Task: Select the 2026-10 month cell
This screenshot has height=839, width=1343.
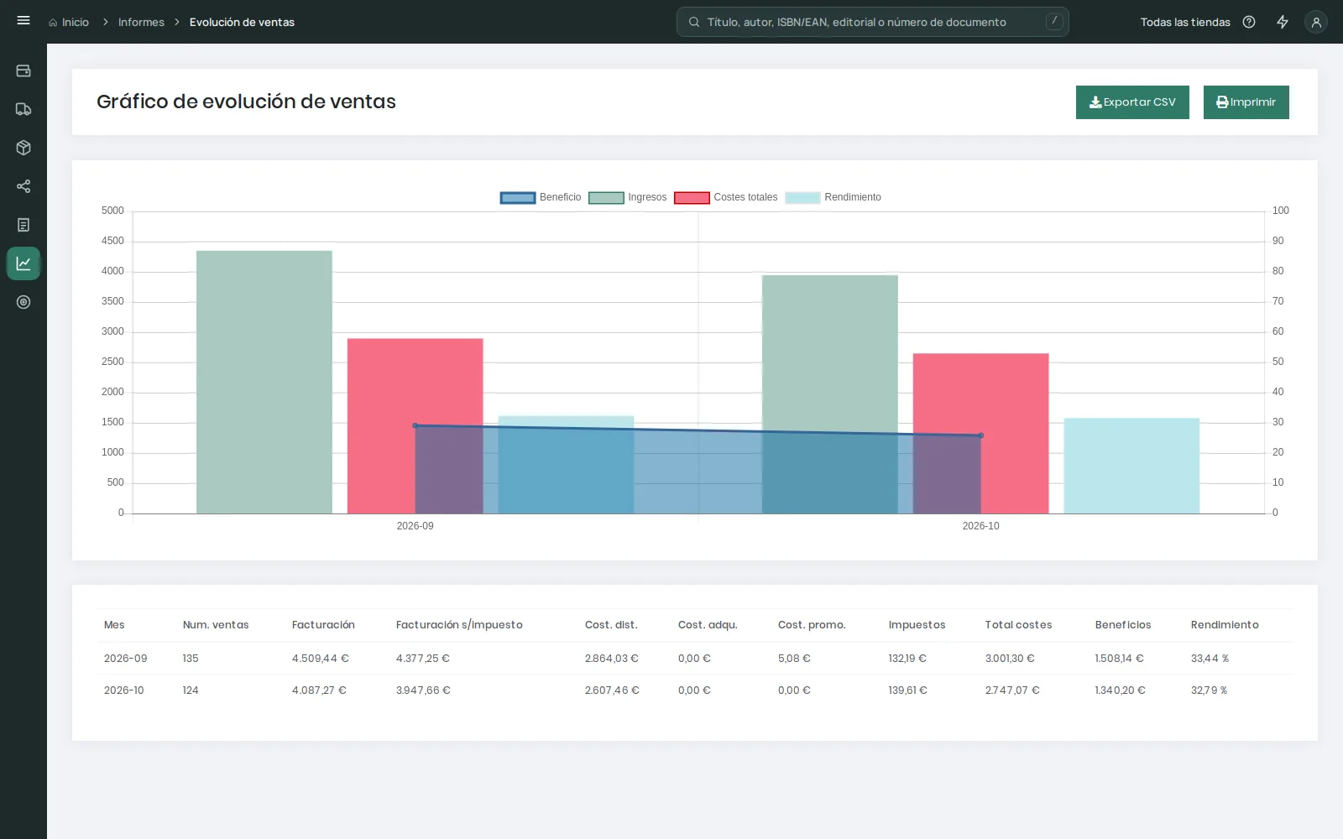Action: pos(123,690)
